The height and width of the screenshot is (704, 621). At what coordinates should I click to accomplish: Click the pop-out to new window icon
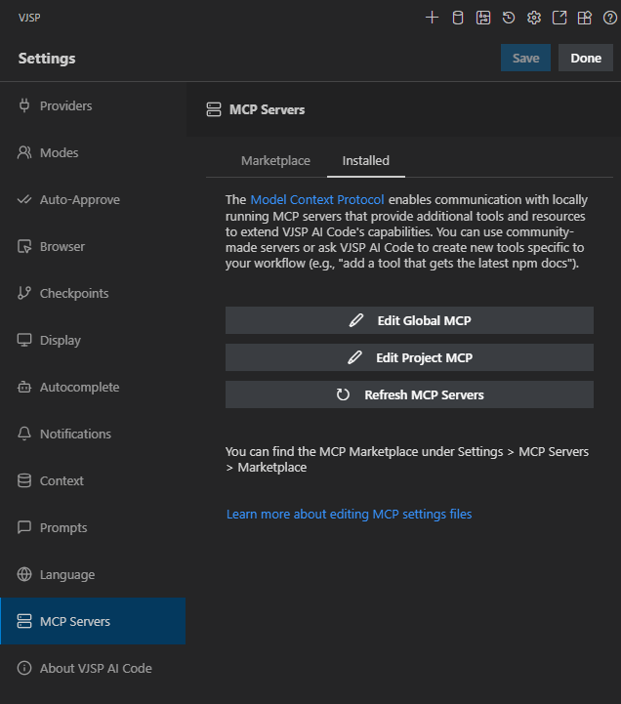point(559,18)
